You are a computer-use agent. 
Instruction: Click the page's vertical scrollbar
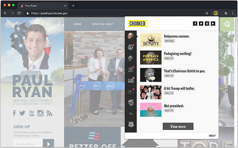[x=236, y=30]
